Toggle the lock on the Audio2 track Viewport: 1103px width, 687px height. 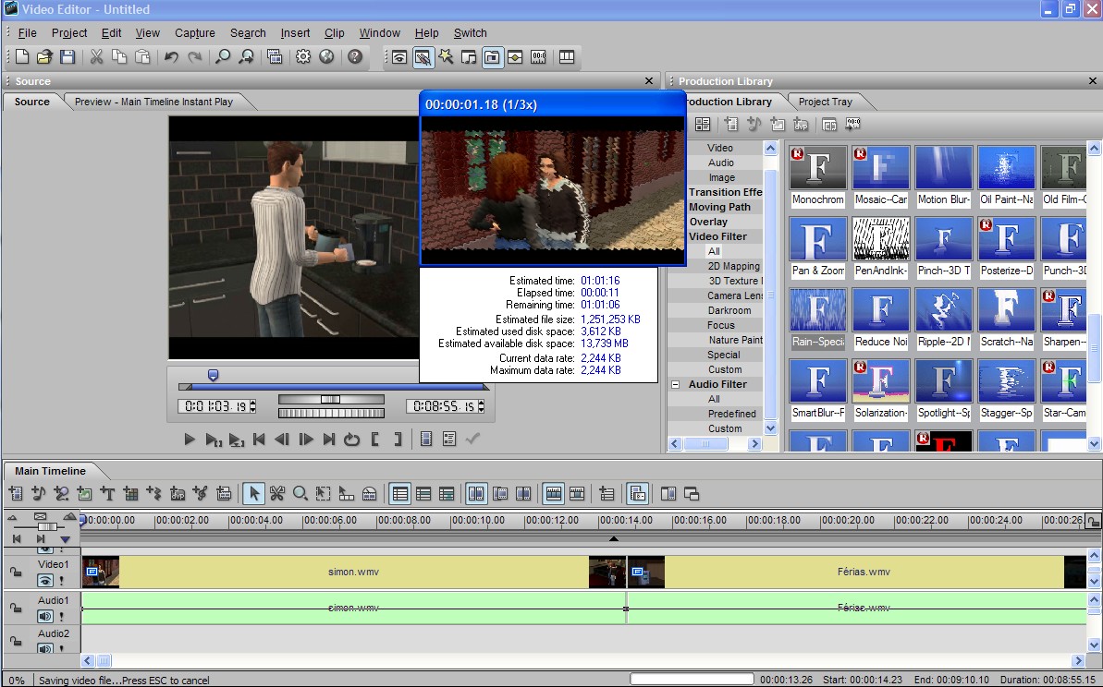(x=16, y=641)
